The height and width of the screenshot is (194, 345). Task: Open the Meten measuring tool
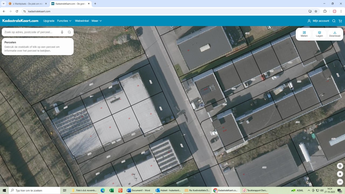coord(304,34)
